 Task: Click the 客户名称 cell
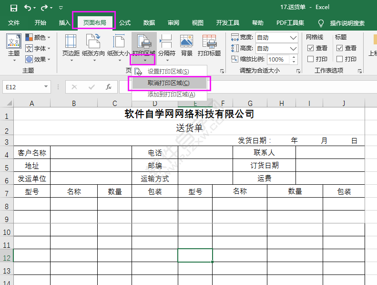[x=32, y=153]
